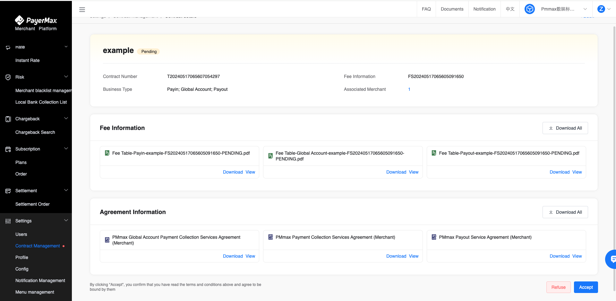Click the Fee Table-Payout pdf file icon

[x=434, y=153]
